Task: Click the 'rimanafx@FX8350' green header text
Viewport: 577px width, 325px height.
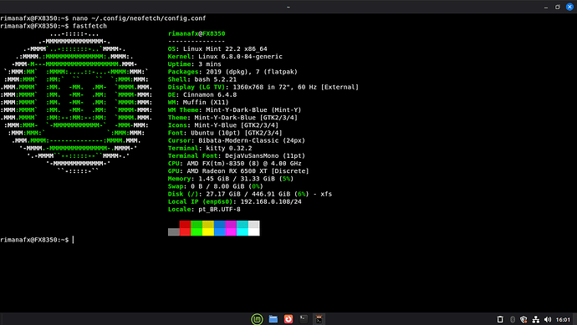Action: [197, 33]
